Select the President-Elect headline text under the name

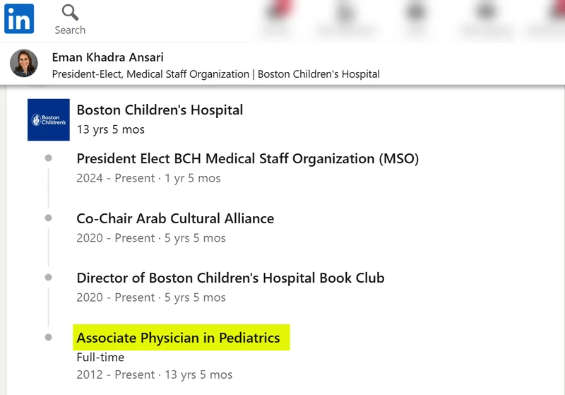215,73
